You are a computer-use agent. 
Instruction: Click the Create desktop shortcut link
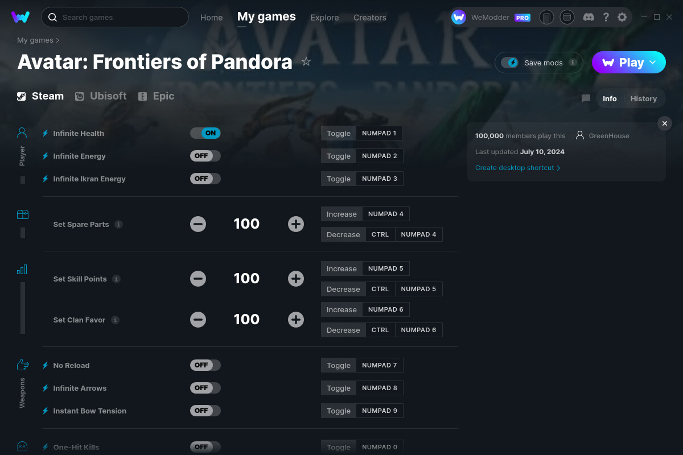coord(515,168)
